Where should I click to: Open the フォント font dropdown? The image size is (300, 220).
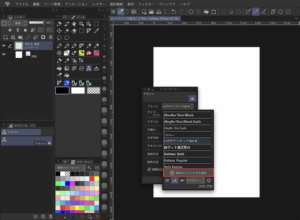click(x=178, y=106)
